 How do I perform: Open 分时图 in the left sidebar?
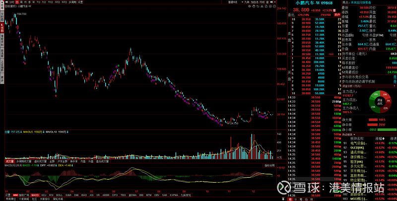2,16
